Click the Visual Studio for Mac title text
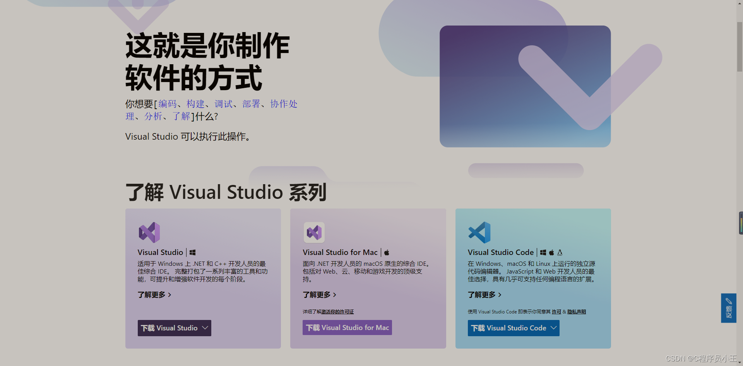The height and width of the screenshot is (366, 743). [x=340, y=252]
